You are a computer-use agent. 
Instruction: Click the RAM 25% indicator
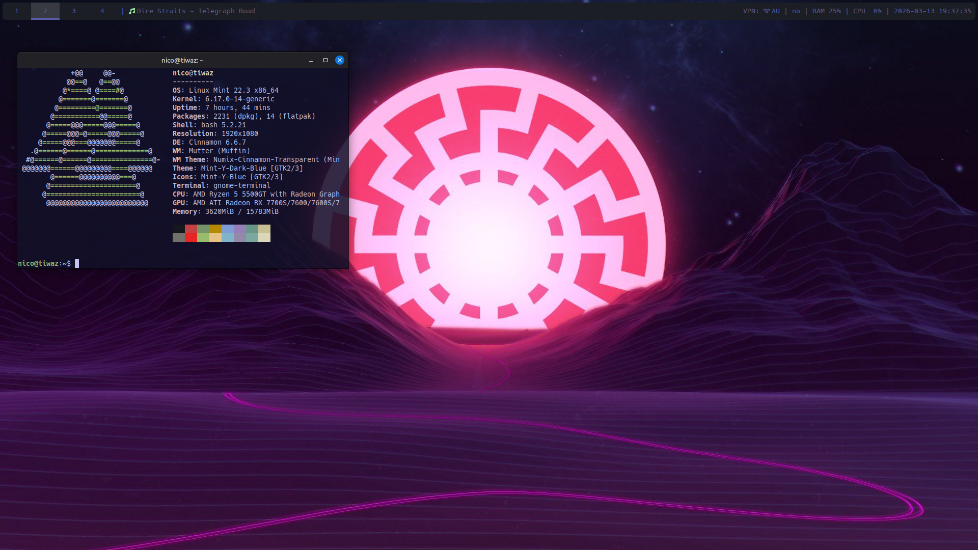pos(826,11)
